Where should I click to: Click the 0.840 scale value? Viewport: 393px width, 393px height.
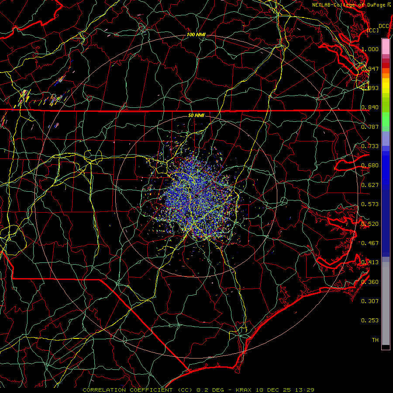point(370,107)
